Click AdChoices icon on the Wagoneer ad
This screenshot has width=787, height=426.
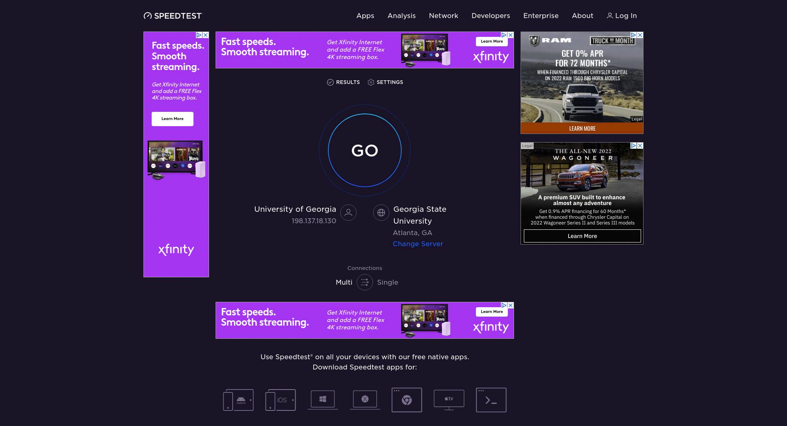point(633,146)
